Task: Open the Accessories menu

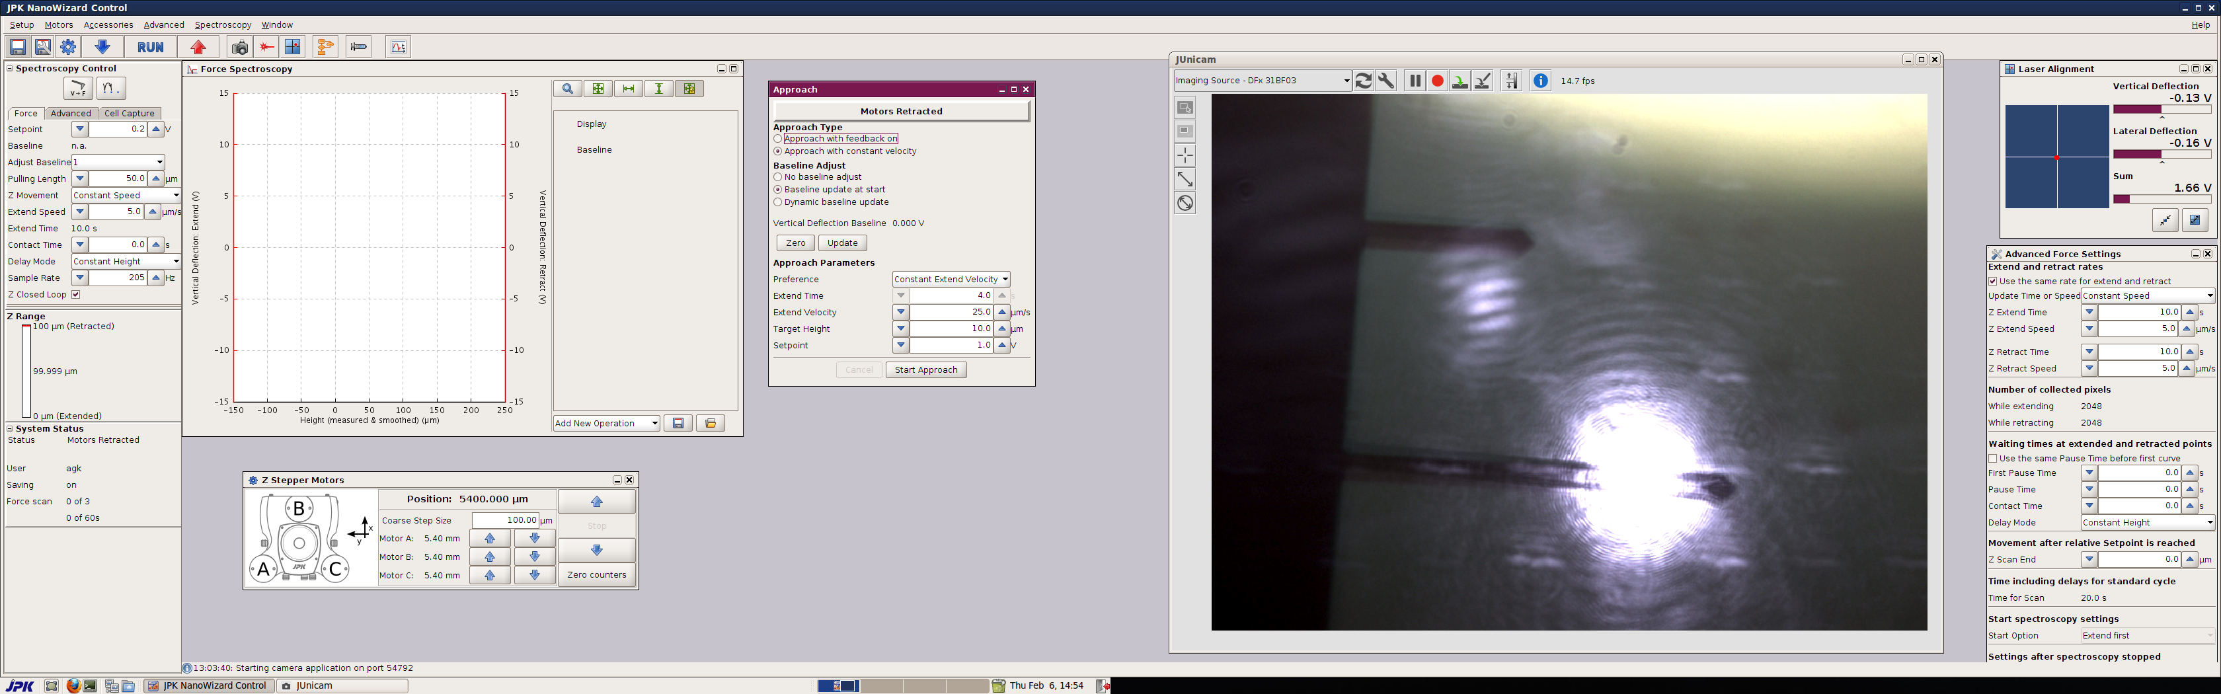Action: pos(108,25)
